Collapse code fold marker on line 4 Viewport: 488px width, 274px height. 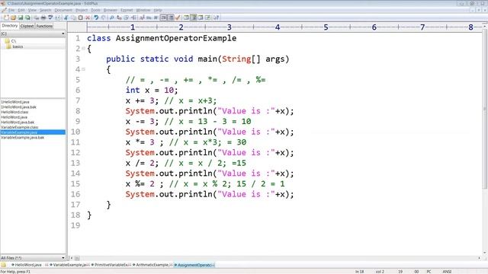pos(83,69)
